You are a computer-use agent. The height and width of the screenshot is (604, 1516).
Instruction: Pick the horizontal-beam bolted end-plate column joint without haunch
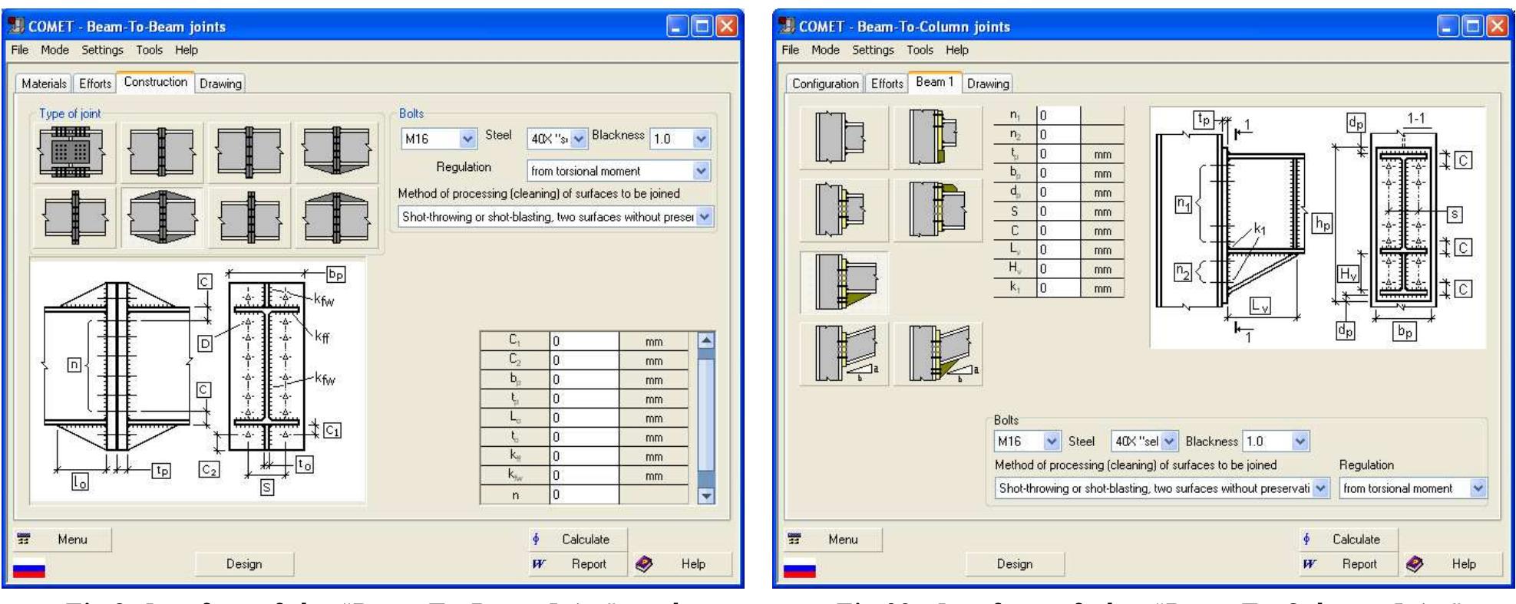pos(844,210)
